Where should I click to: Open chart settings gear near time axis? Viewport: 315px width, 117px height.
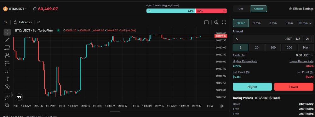pyautogui.click(x=221, y=106)
